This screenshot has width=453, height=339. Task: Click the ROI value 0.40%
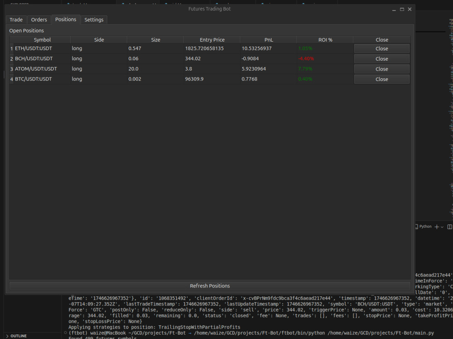pyautogui.click(x=305, y=79)
